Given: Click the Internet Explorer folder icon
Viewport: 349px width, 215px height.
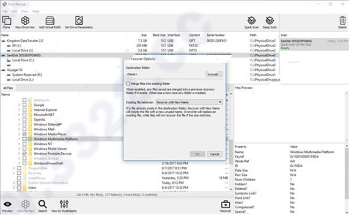Looking at the screenshot, I should [x=31, y=110].
